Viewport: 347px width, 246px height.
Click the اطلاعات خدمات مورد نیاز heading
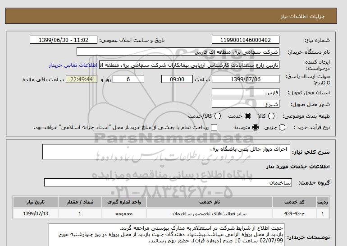point(297,167)
